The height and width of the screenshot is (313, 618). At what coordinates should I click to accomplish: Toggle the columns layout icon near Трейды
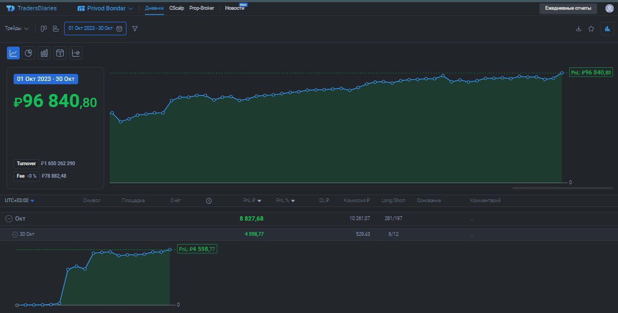coord(43,29)
